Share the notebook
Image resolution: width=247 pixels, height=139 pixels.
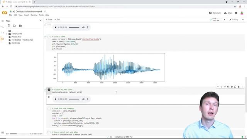[x=228, y=13]
